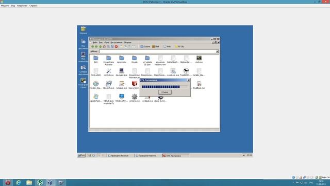Expand the Address bar dropdown arrow
The image size is (330, 186).
217,52
